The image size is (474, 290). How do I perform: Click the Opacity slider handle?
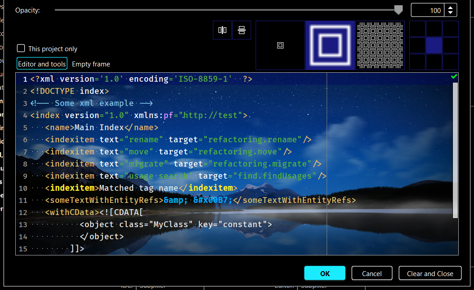click(x=399, y=10)
